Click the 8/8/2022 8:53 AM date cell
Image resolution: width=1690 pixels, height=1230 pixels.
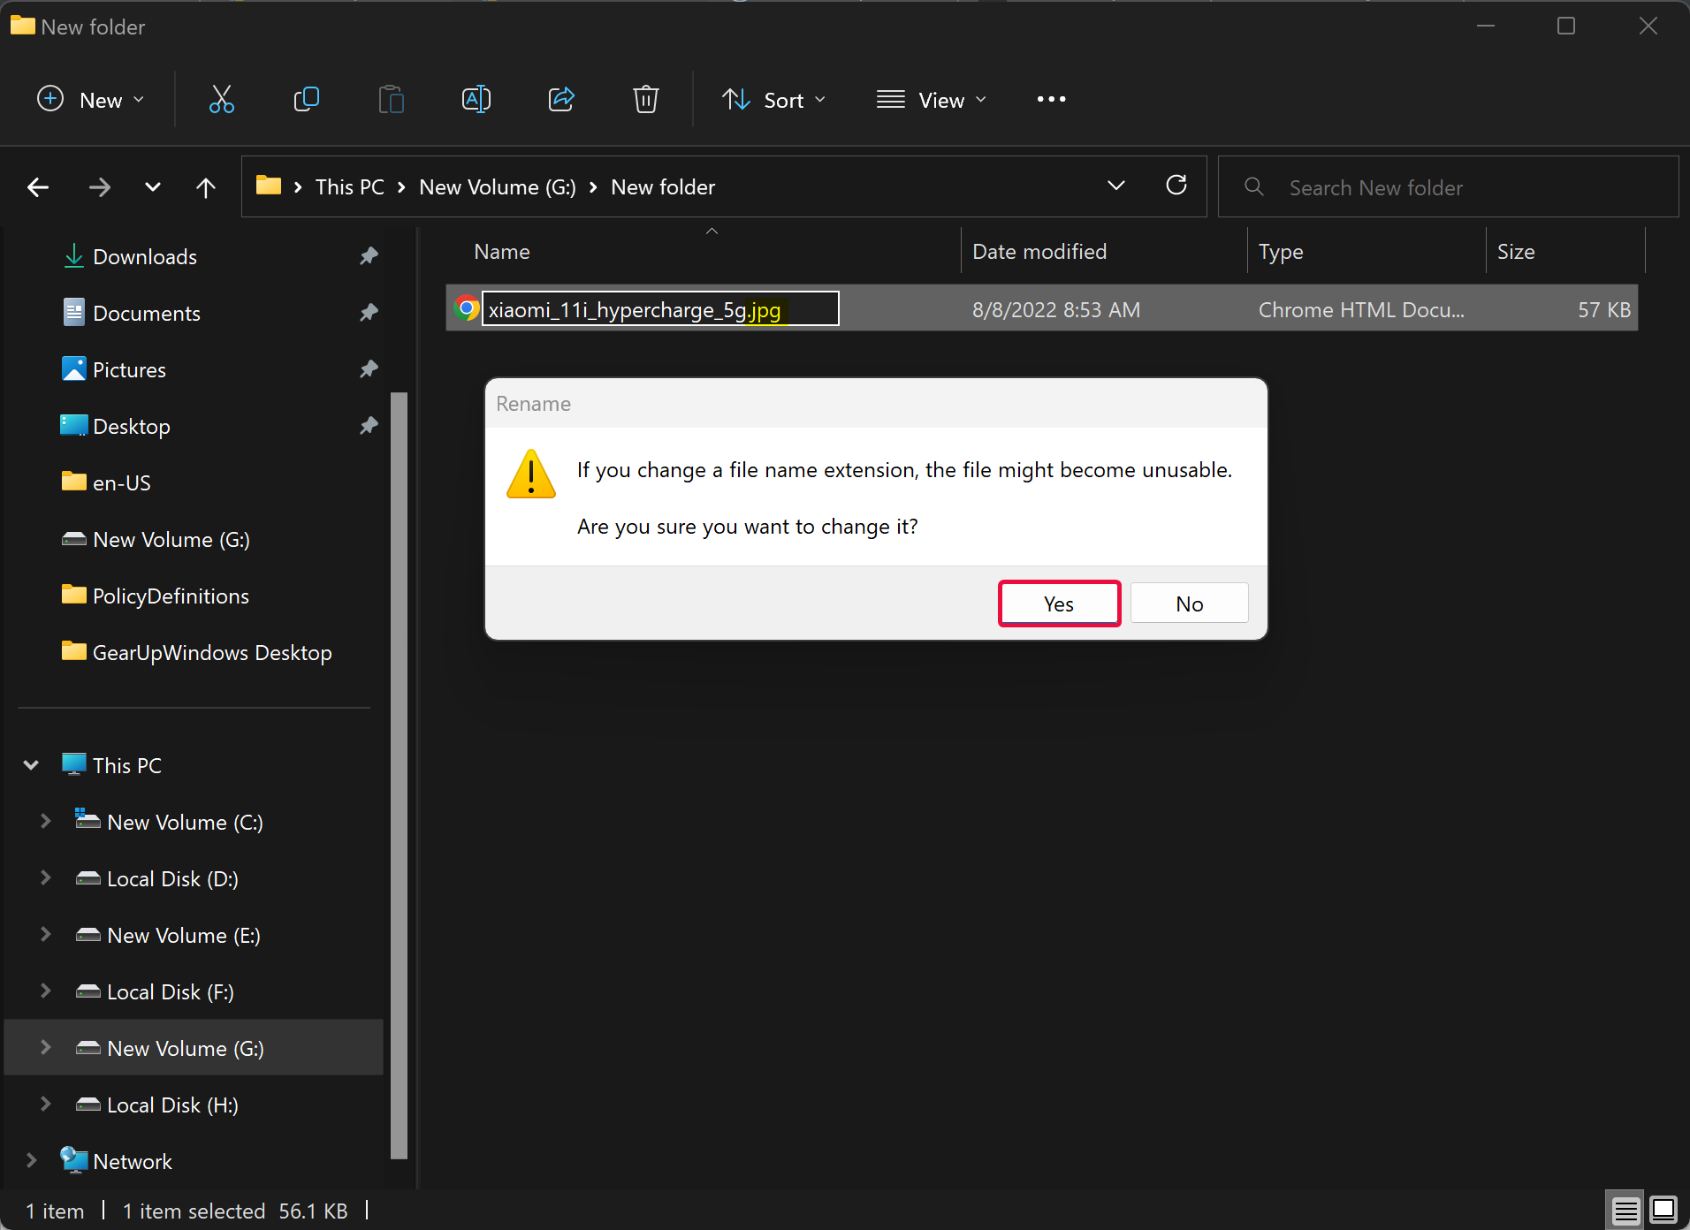1056,309
